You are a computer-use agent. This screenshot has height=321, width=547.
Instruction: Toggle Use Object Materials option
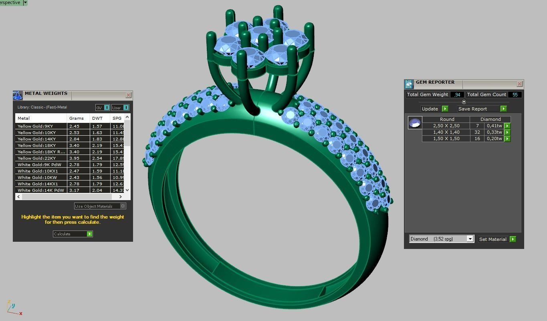(x=100, y=206)
